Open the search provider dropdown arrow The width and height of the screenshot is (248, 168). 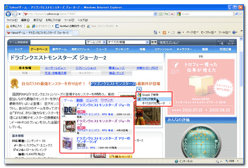[x=241, y=14]
